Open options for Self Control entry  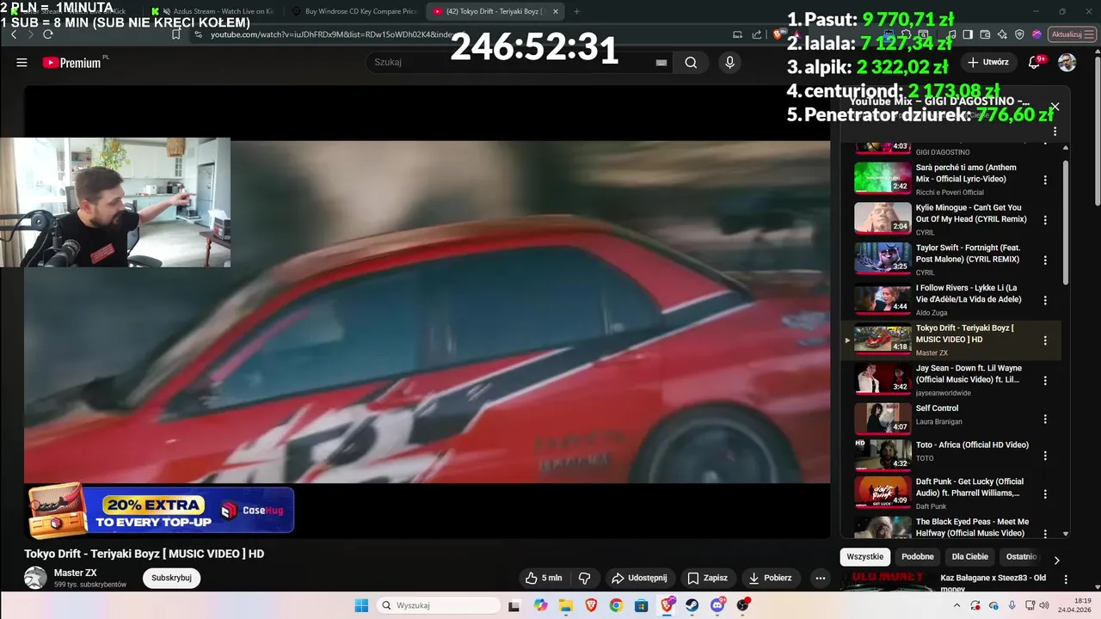point(1045,420)
